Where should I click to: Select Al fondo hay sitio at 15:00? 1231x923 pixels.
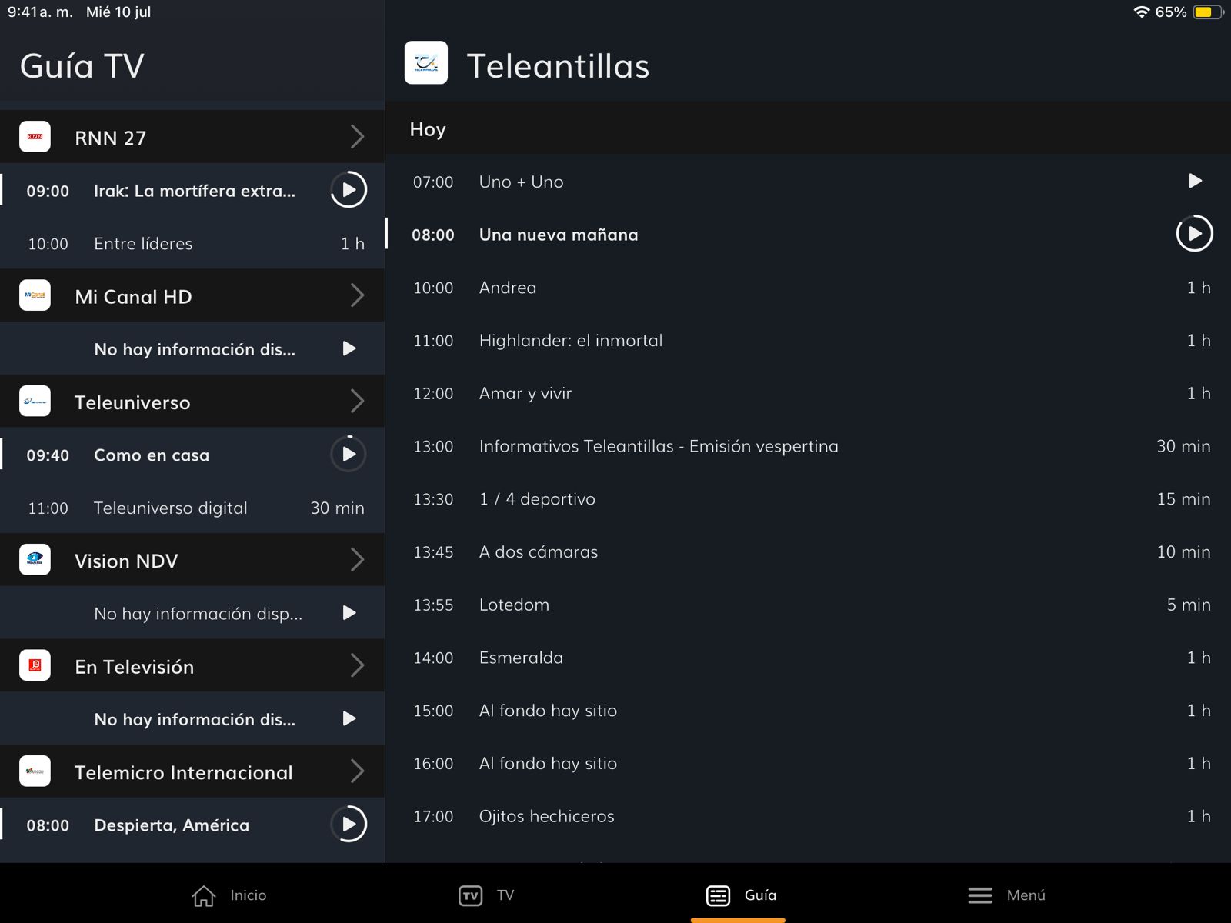pyautogui.click(x=808, y=711)
